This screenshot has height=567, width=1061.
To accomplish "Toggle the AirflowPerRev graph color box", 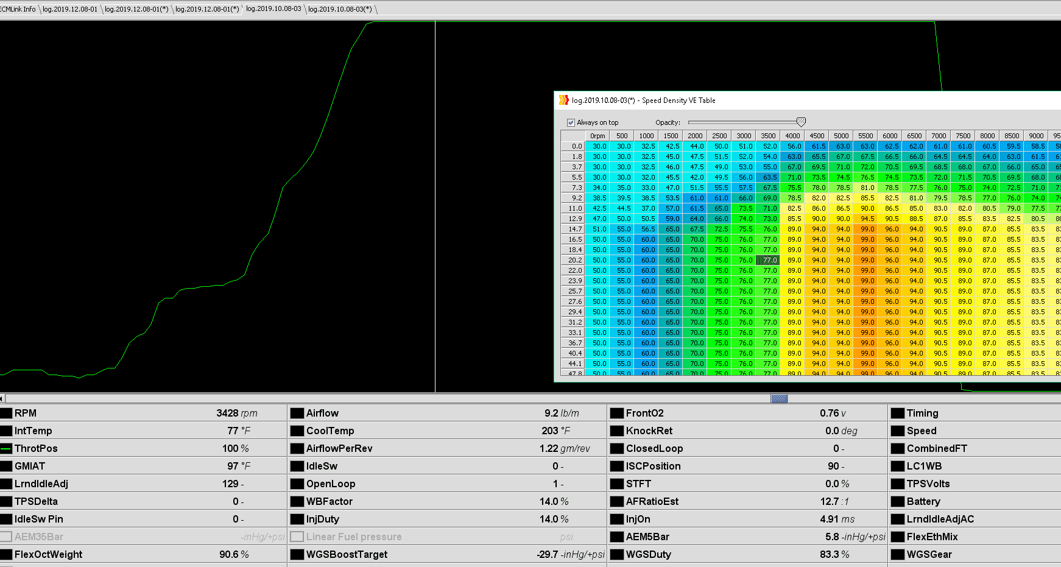I will click(297, 448).
